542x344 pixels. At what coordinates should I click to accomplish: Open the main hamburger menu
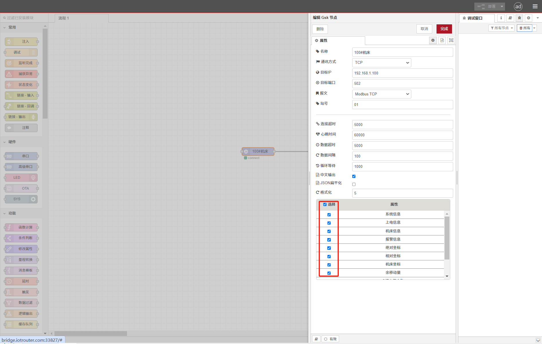coord(535,6)
